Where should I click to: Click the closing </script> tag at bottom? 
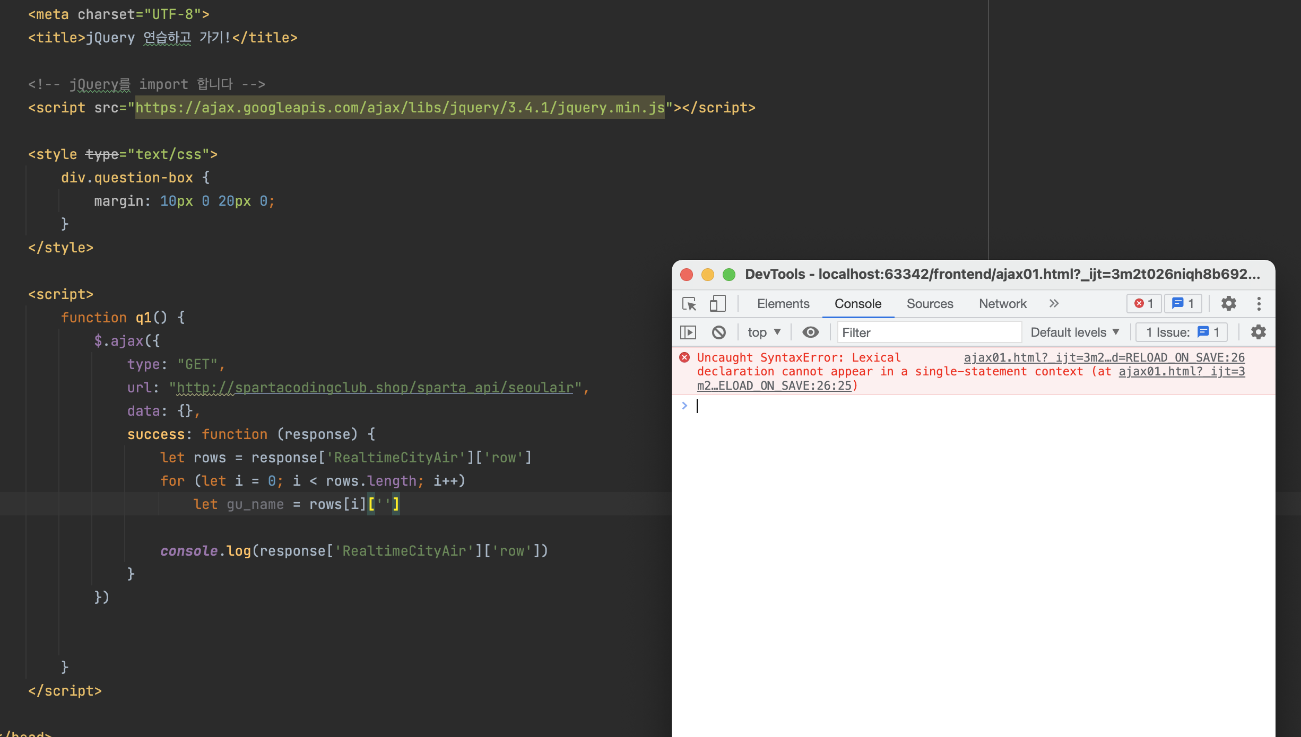[x=65, y=691]
